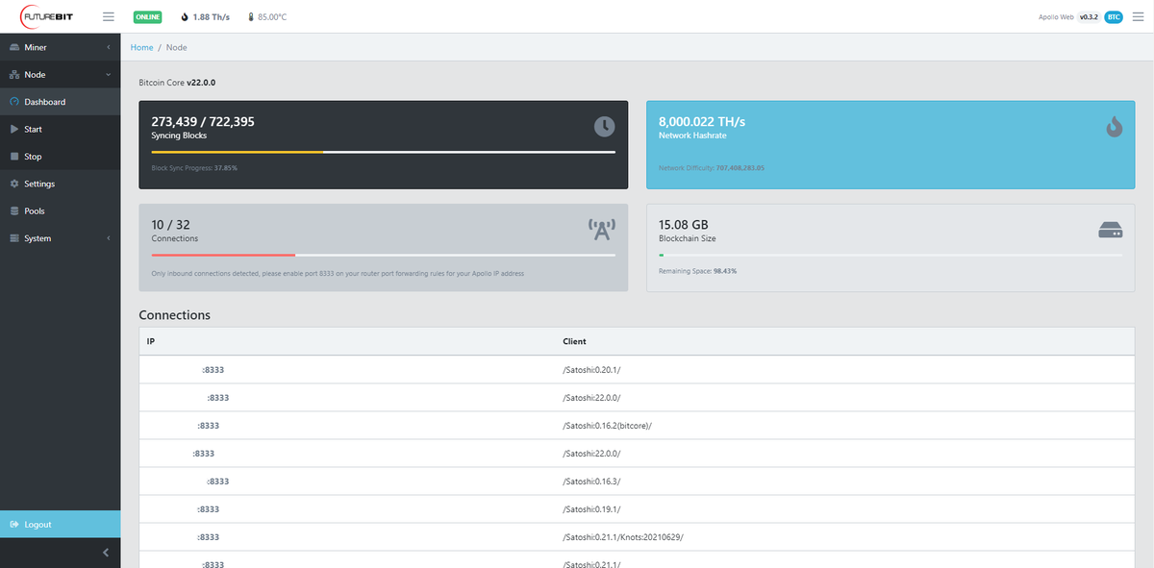
Task: Open System menu in the sidebar
Action: coord(60,238)
